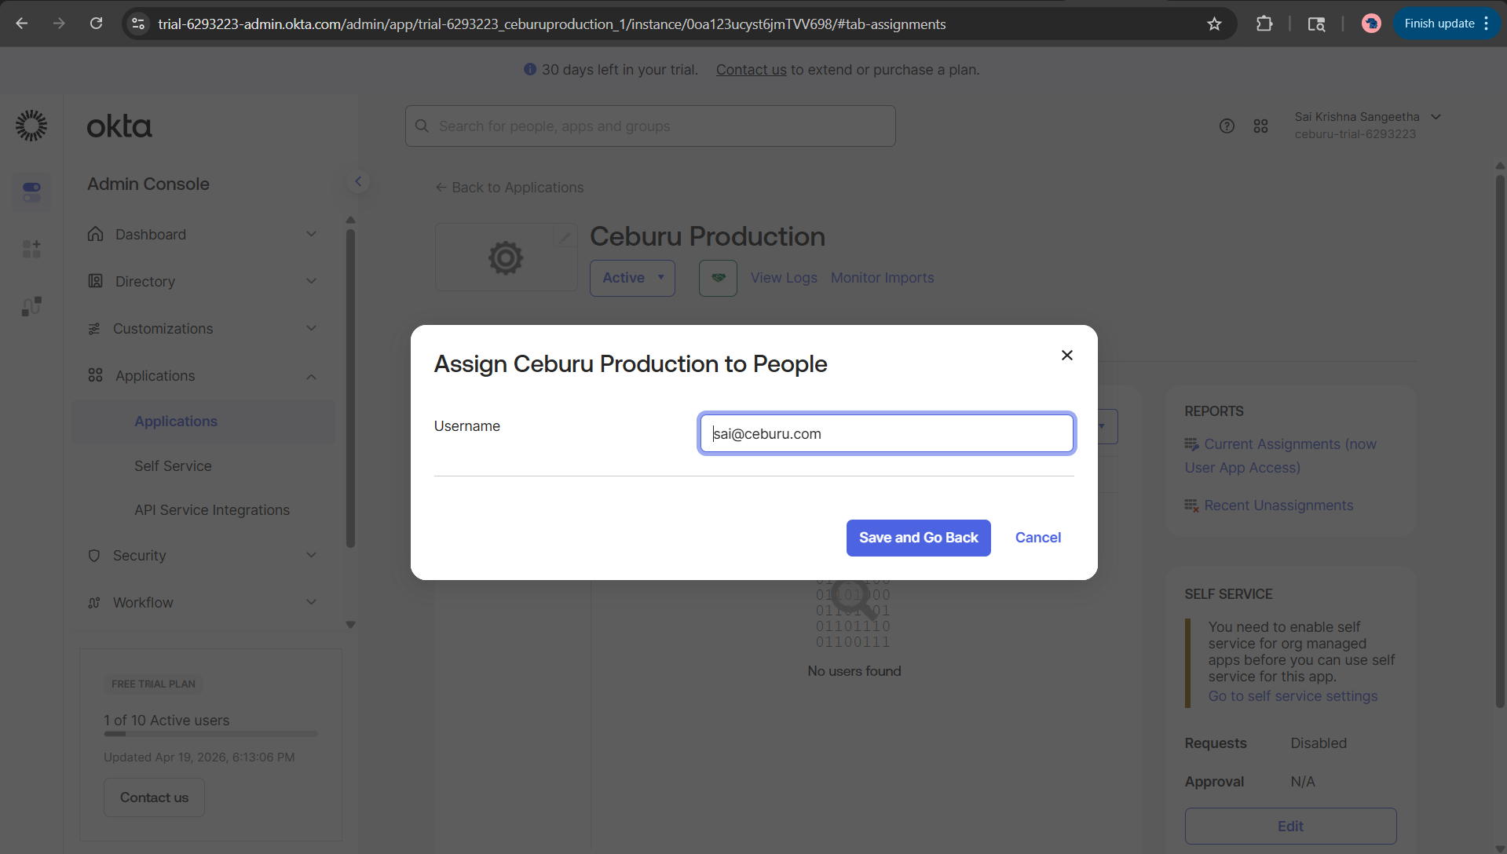Edit the app logo pencil icon

565,236
